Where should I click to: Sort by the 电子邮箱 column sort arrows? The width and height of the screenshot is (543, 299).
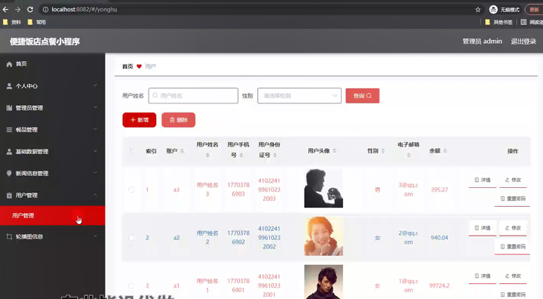[x=409, y=155]
